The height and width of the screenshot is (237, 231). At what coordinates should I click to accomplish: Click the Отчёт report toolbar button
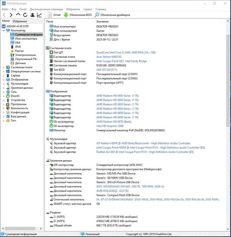[x=54, y=15]
